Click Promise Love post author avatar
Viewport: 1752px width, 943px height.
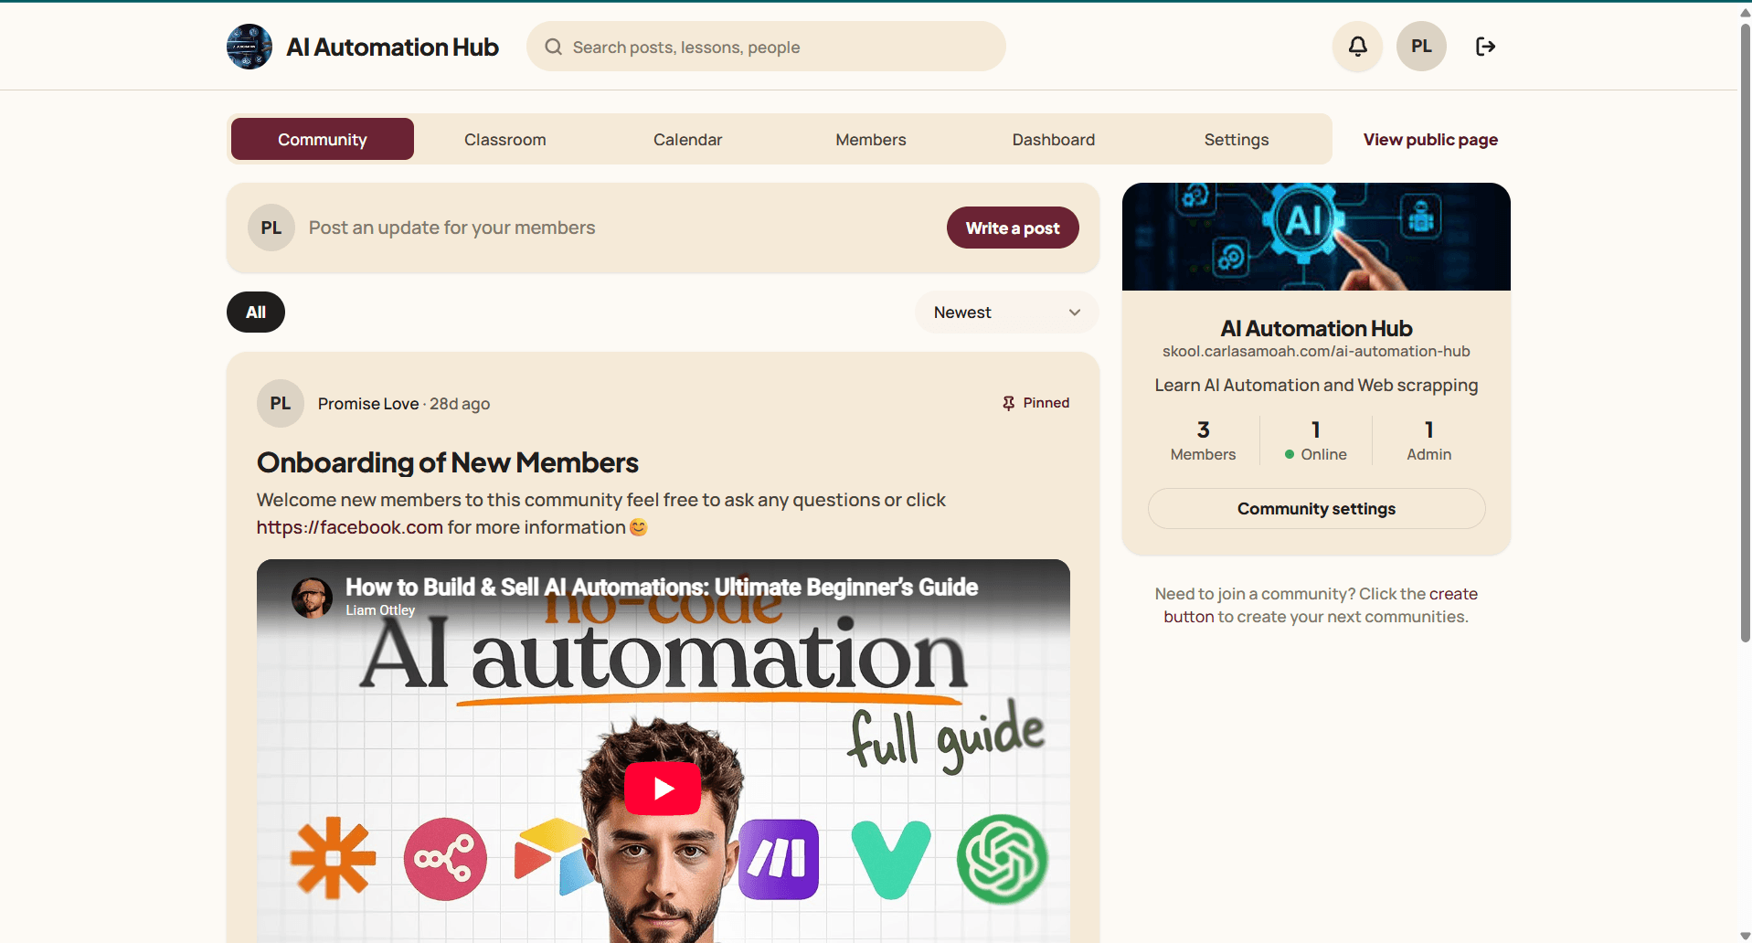(281, 403)
